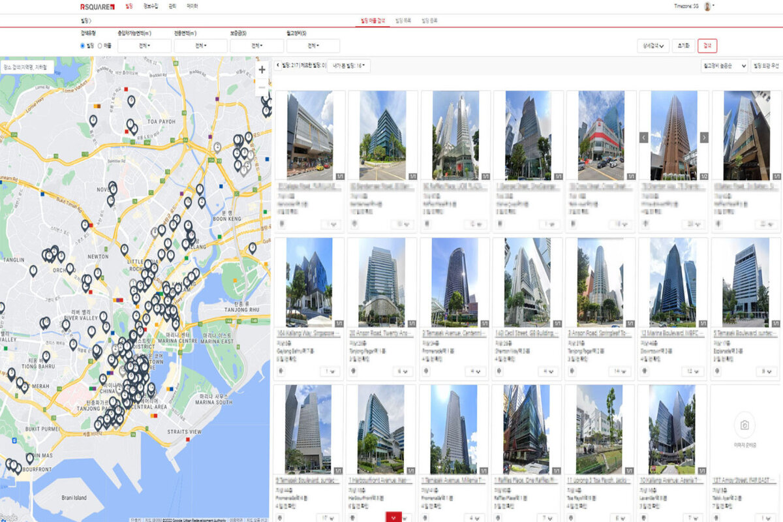Open Timezone: SG dropdown

point(687,6)
